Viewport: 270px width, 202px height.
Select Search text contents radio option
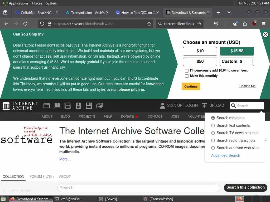213,125
